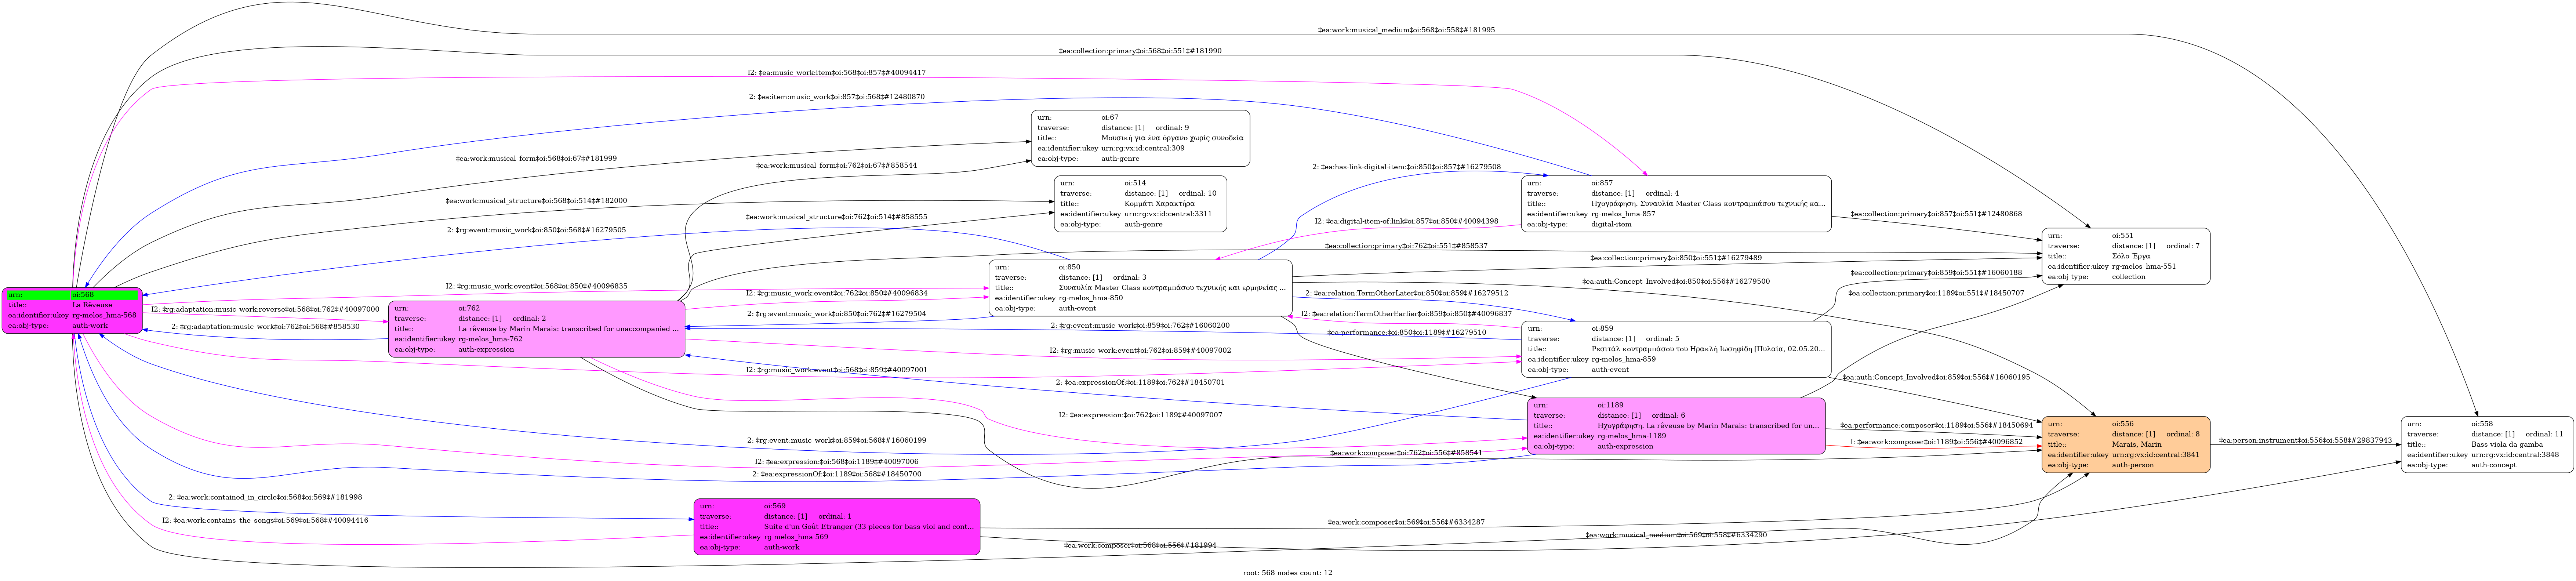The width and height of the screenshot is (2576, 581).
Task: Click the root node oi:568 La Rêveuse
Action: 72,311
